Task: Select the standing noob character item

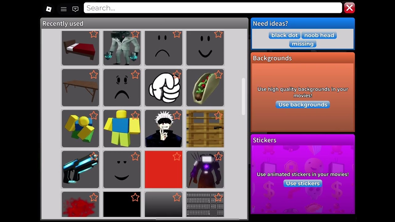Action: pyautogui.click(x=122, y=129)
